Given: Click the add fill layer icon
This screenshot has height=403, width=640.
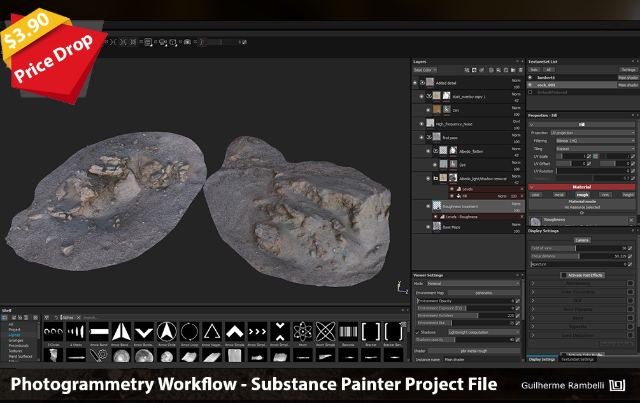Looking at the screenshot, I should (x=499, y=70).
